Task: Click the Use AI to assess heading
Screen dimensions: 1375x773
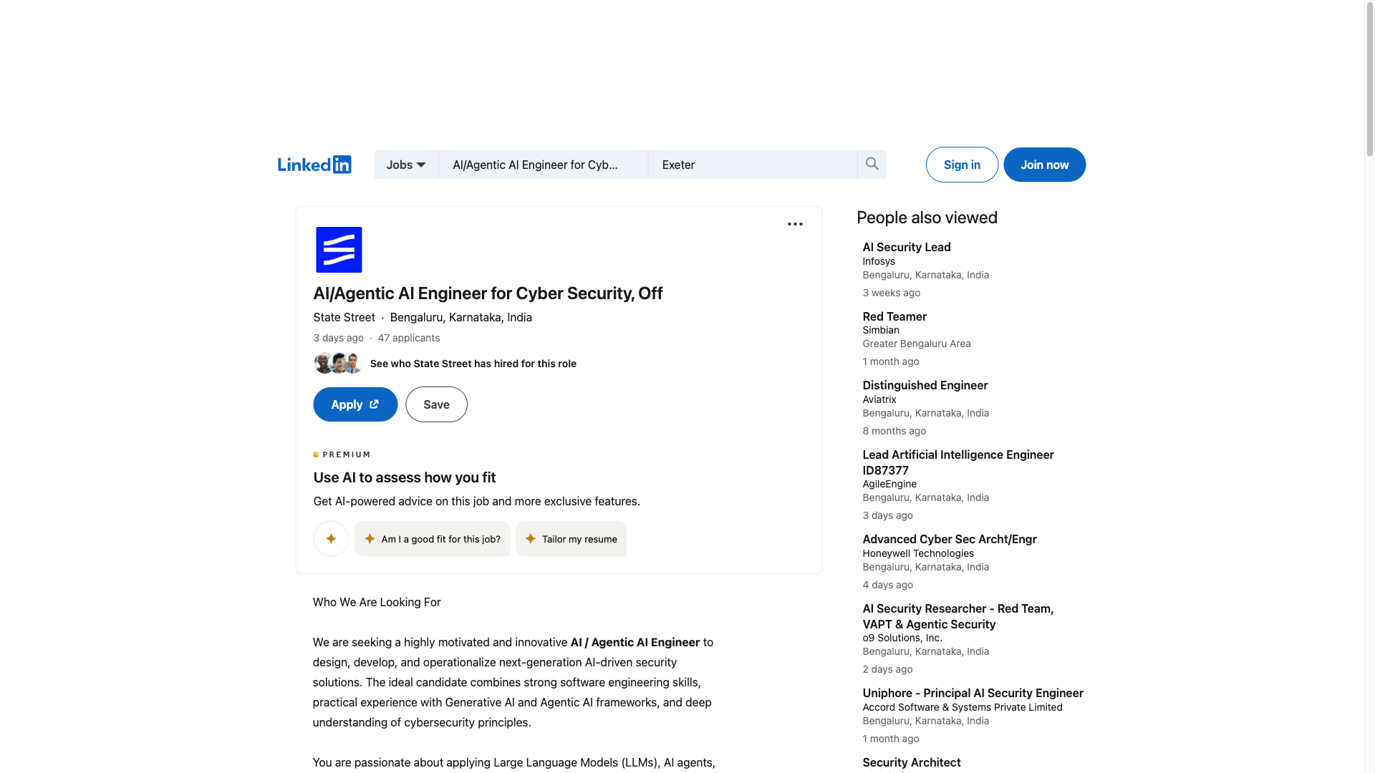Action: [x=405, y=477]
